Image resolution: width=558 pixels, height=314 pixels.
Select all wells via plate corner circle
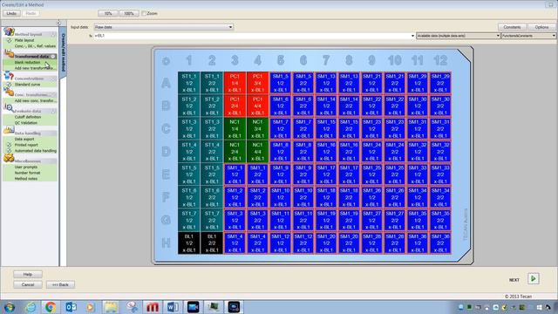click(x=166, y=61)
